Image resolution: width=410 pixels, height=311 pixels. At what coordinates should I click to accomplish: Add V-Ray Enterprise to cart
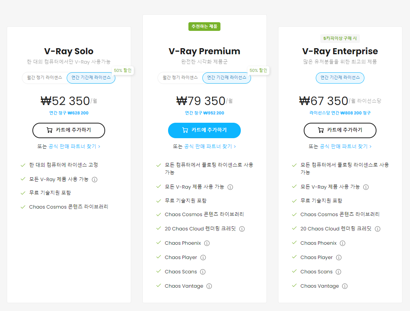(x=340, y=130)
